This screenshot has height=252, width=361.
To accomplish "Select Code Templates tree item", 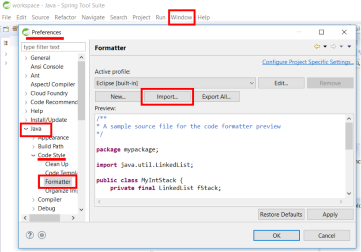I will (x=61, y=173).
